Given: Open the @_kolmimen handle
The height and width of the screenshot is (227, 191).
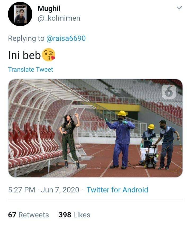Looking at the screenshot, I should click(59, 18).
